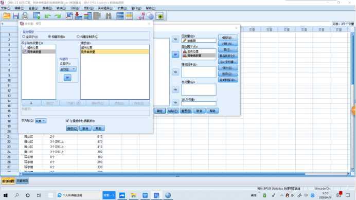This screenshot has height=200, width=356.
Task: Redo with the right-pointing green arrow icon
Action: tap(58, 16)
